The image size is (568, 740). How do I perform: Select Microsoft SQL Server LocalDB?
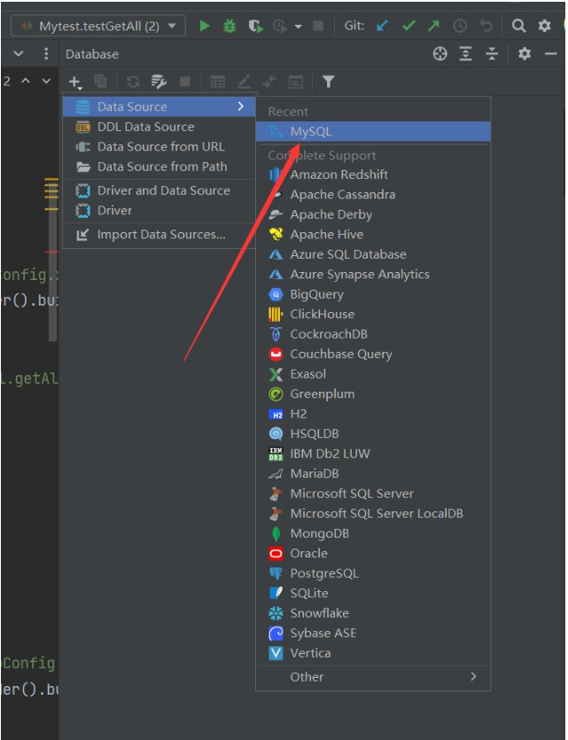point(373,513)
